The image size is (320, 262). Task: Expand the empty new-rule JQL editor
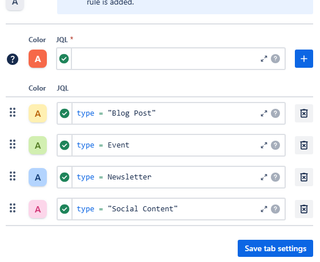264,59
